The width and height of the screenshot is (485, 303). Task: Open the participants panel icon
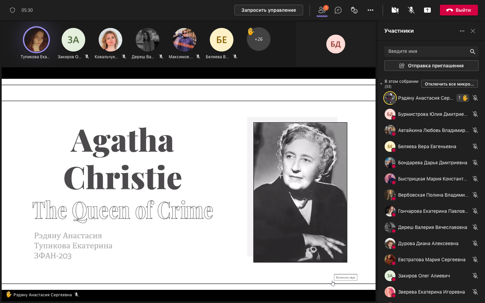[x=322, y=10]
